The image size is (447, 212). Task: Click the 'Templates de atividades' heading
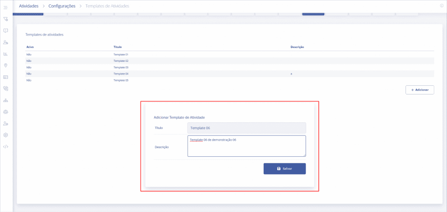[x=45, y=35]
